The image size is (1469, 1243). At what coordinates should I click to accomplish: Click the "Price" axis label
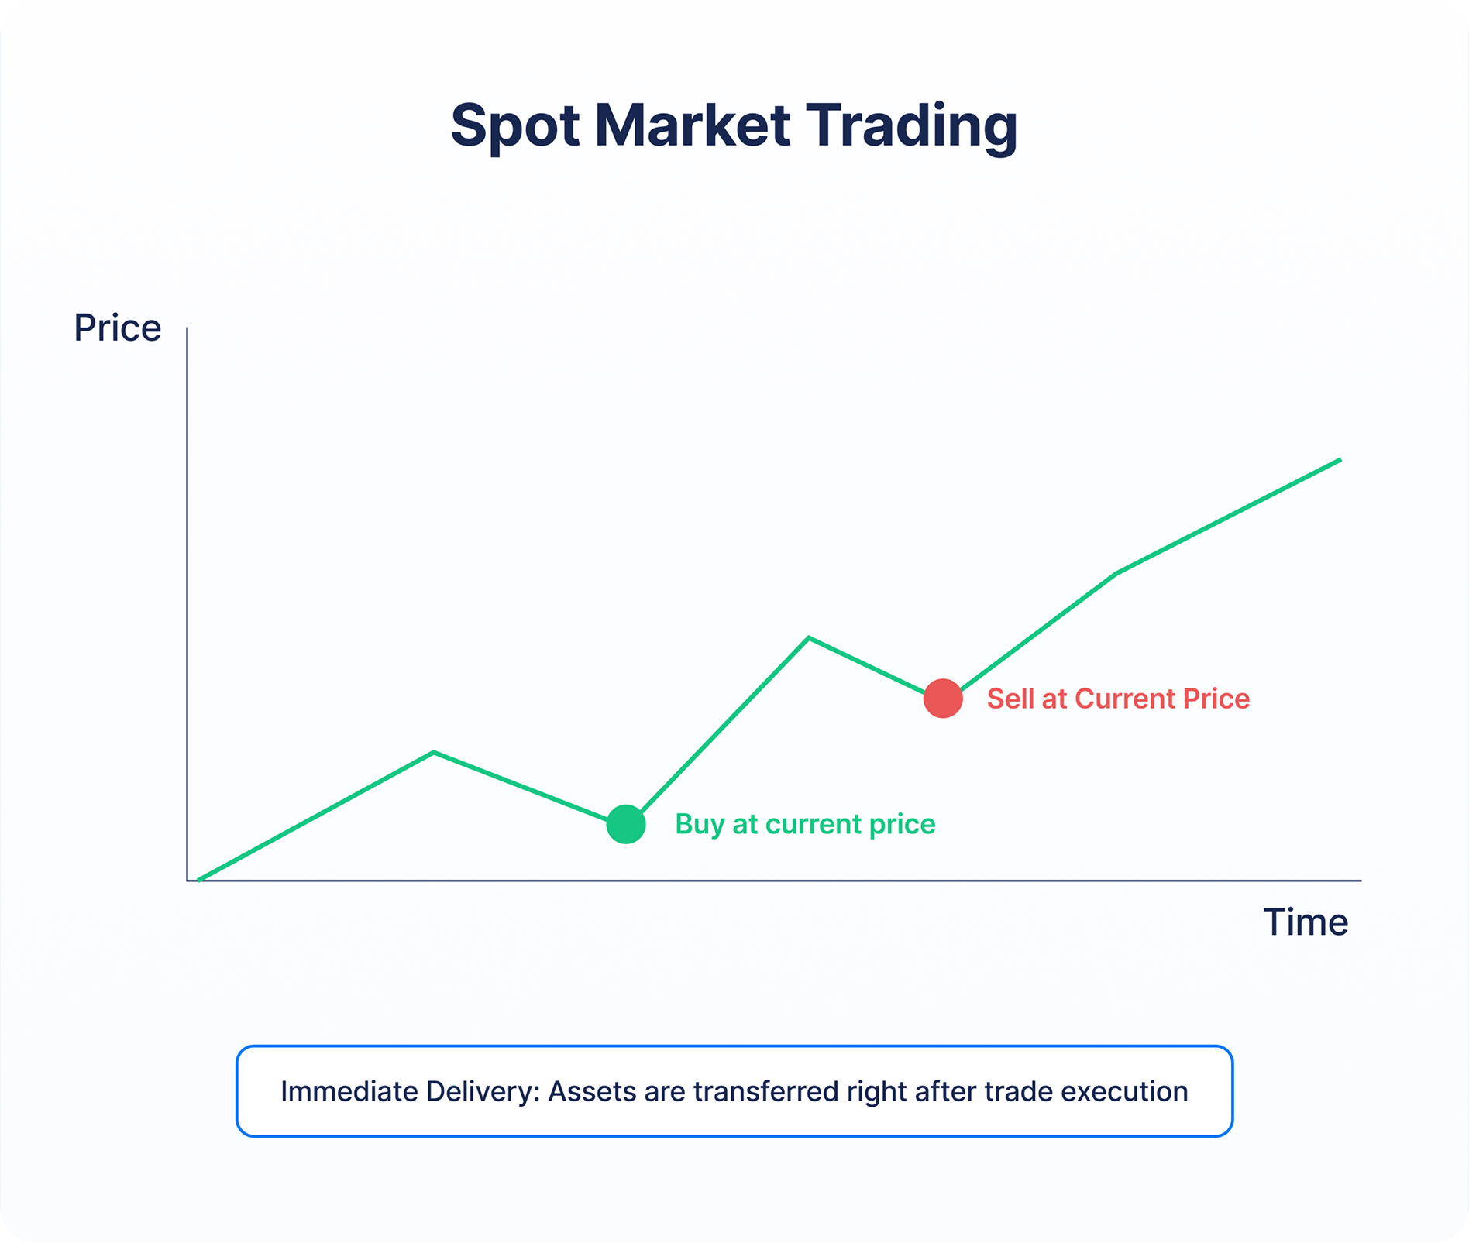click(x=117, y=328)
